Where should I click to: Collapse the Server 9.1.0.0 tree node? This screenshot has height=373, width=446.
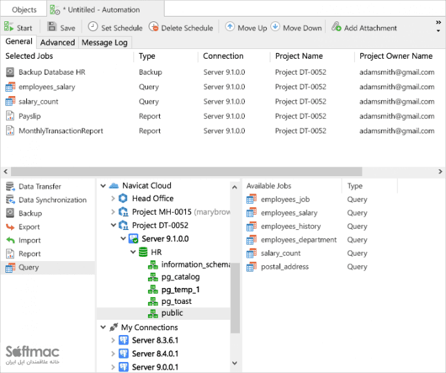pos(123,238)
